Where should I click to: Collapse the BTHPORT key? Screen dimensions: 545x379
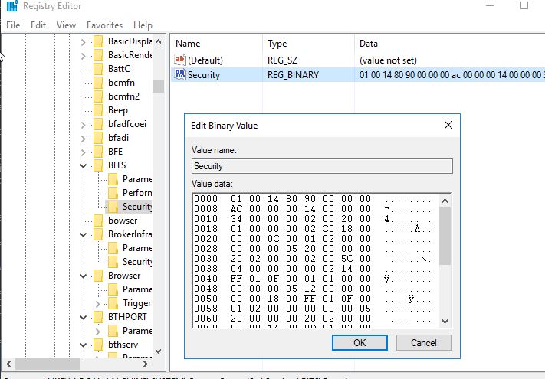pyautogui.click(x=84, y=317)
